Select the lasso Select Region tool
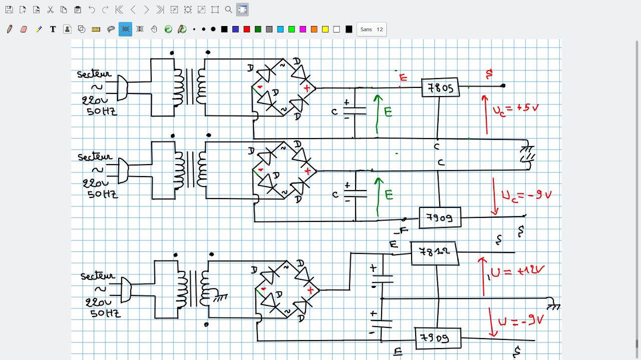The image size is (641, 360). [111, 29]
